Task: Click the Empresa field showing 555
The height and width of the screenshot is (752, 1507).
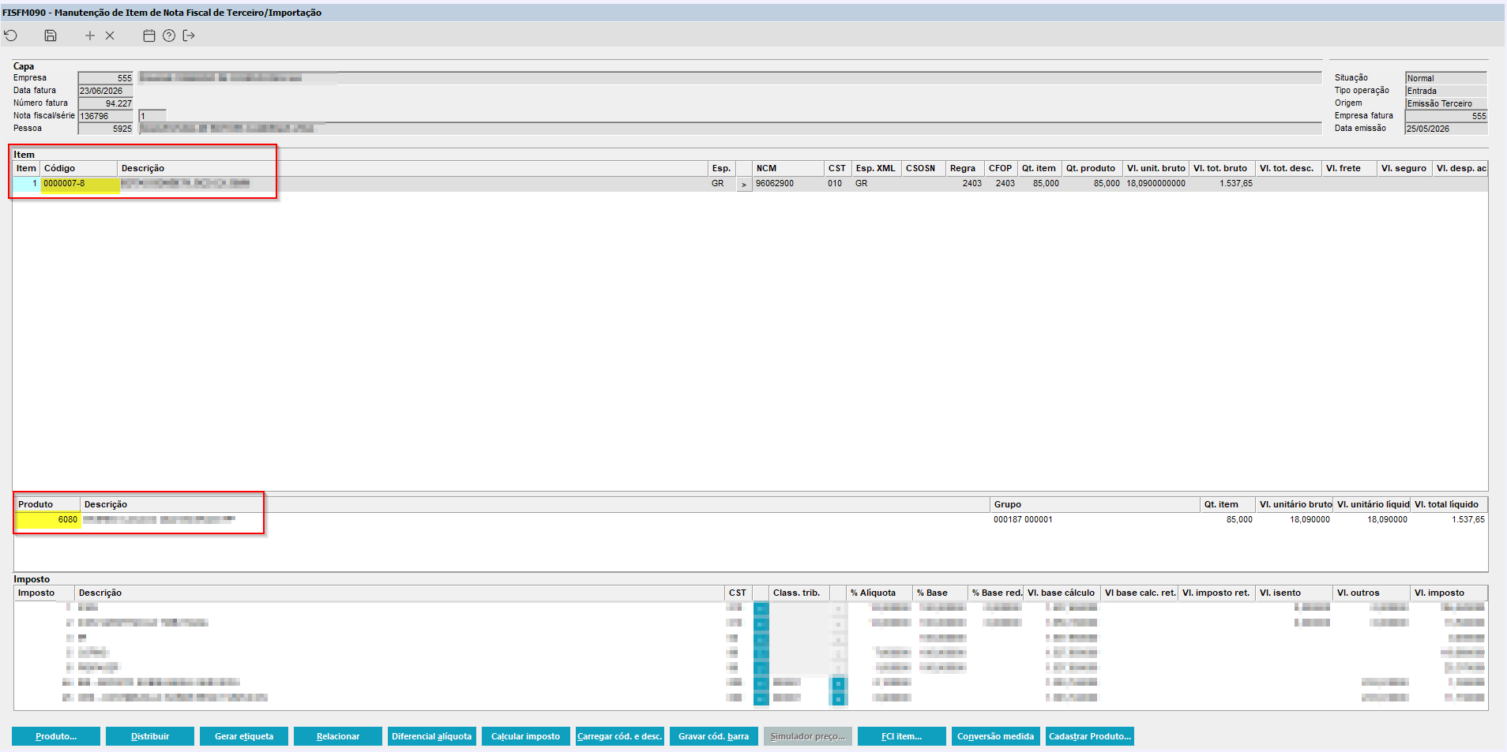Action: point(106,78)
